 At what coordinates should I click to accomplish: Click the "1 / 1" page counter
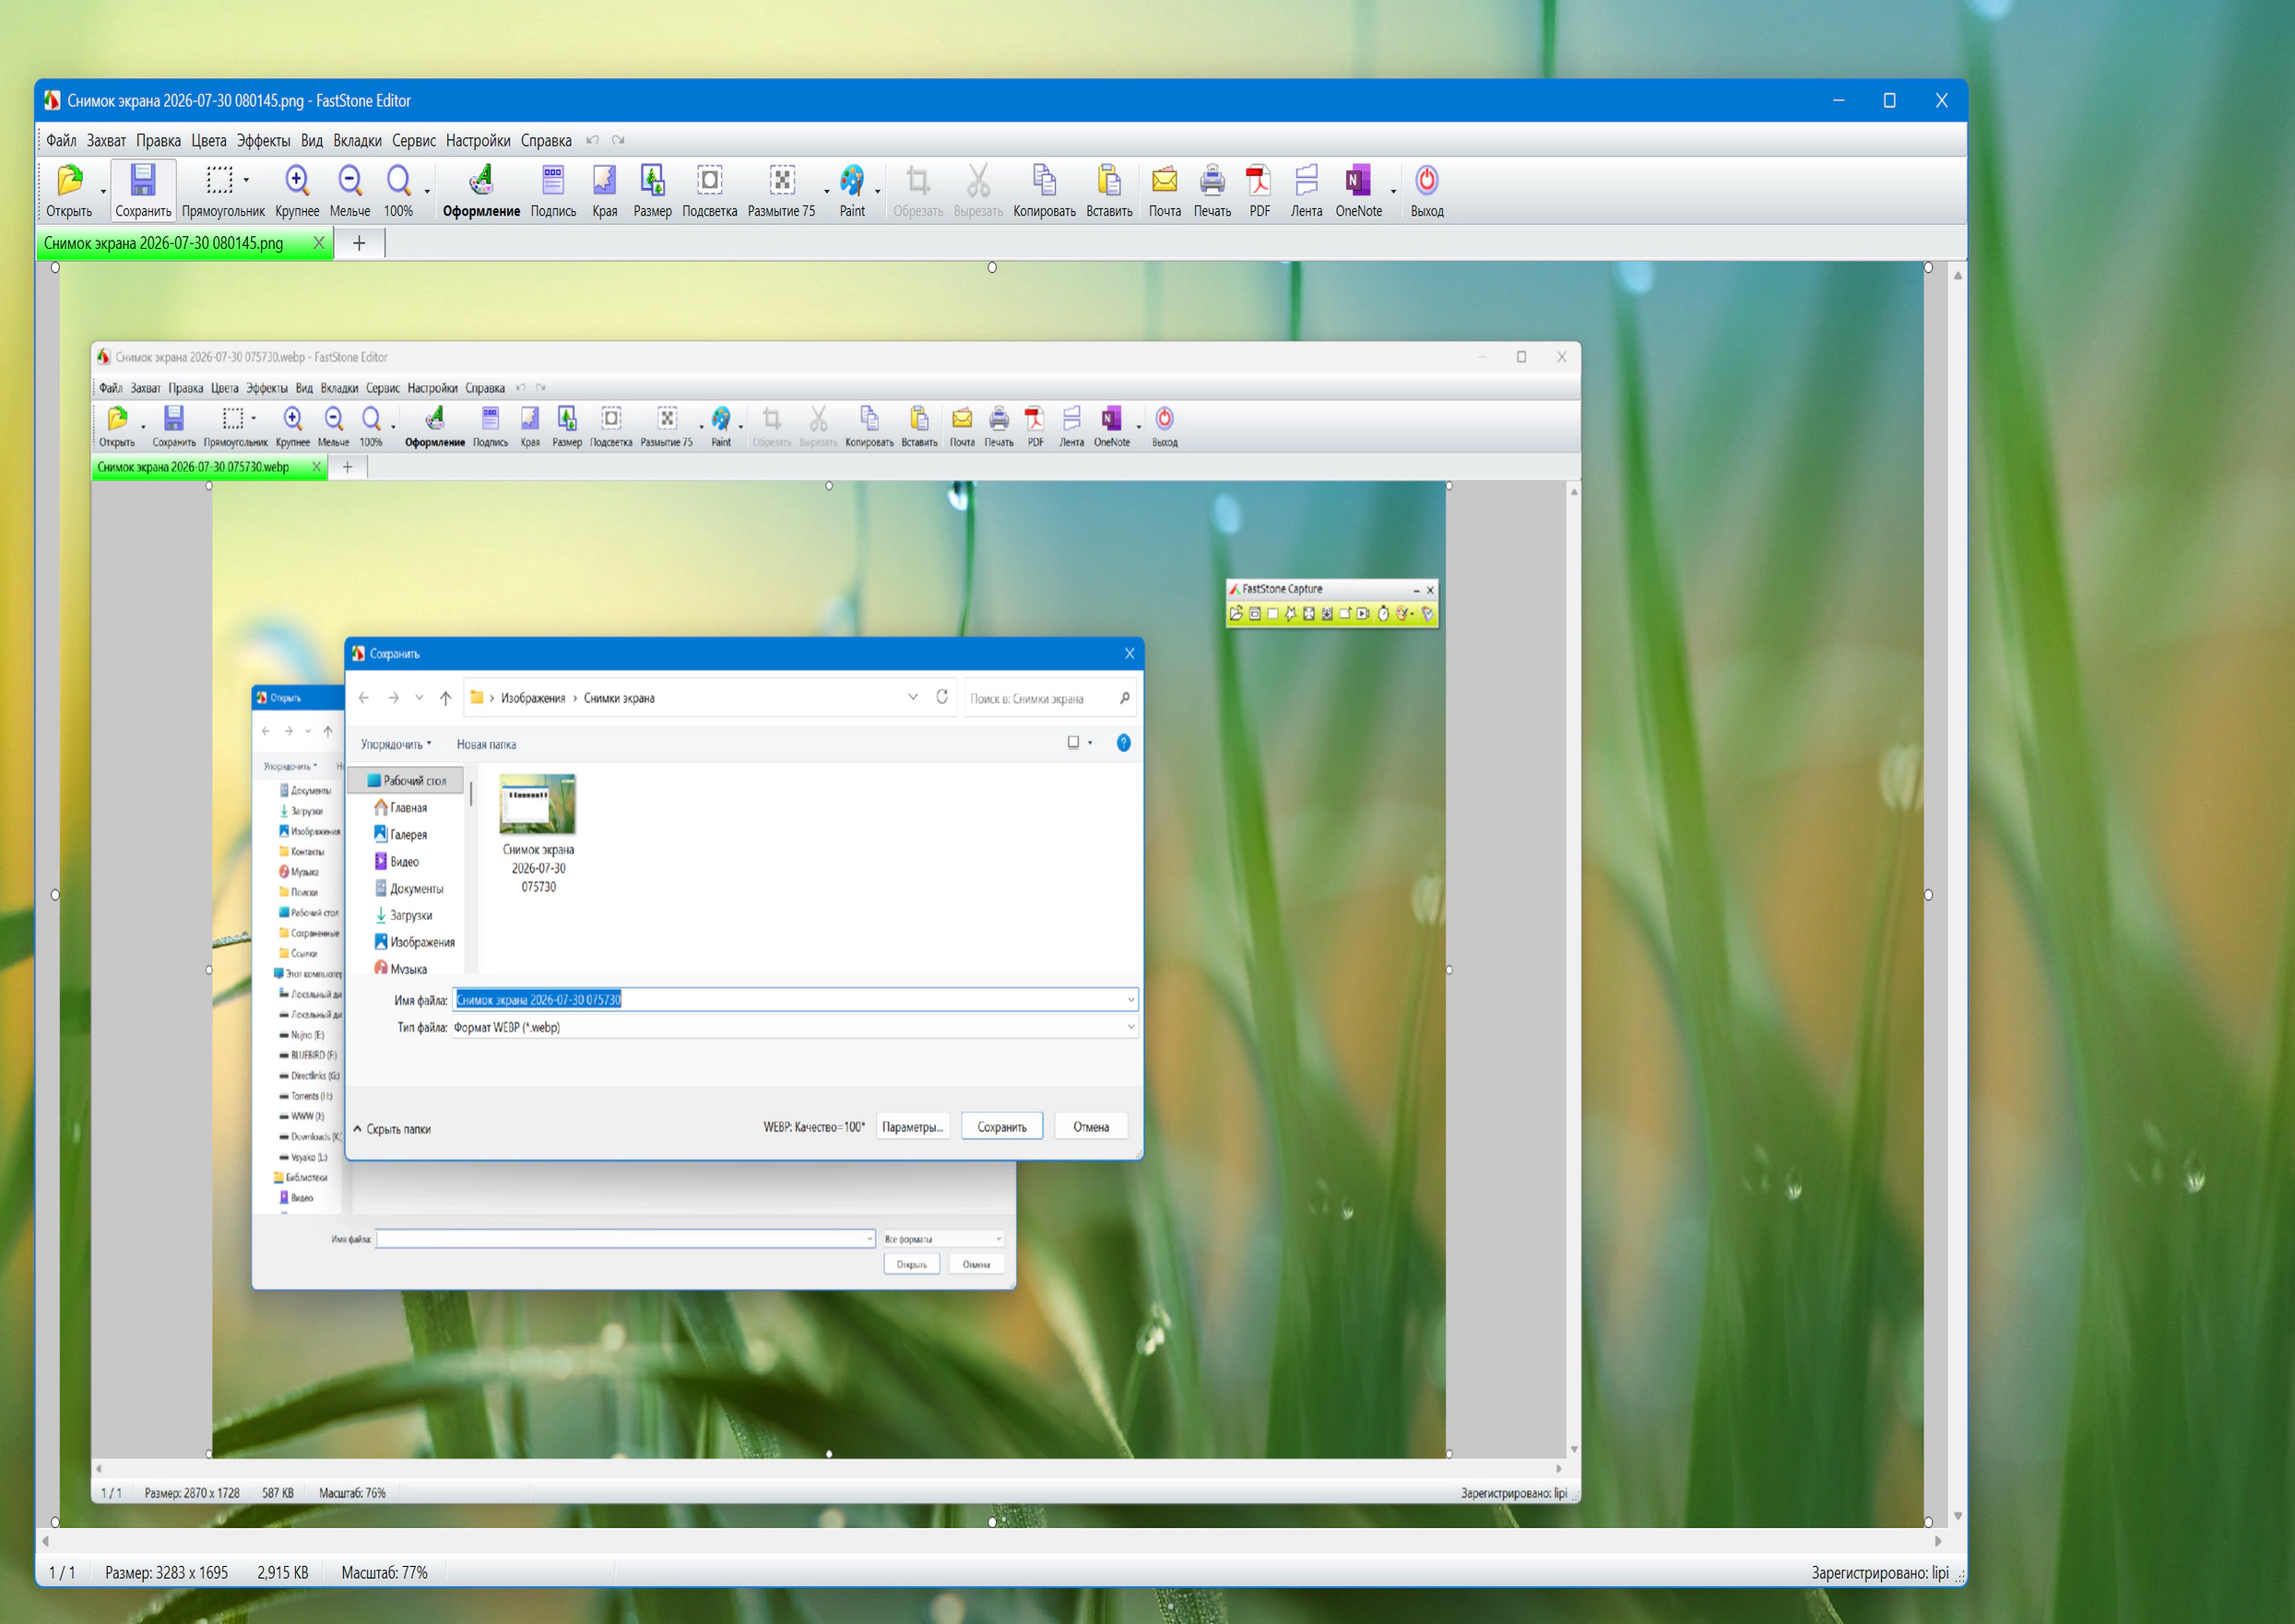[62, 1573]
